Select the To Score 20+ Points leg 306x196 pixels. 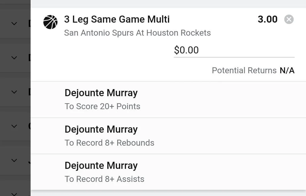tap(102, 106)
